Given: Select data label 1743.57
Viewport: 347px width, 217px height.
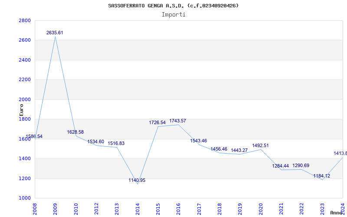Looking at the screenshot, I should pyautogui.click(x=178, y=121).
